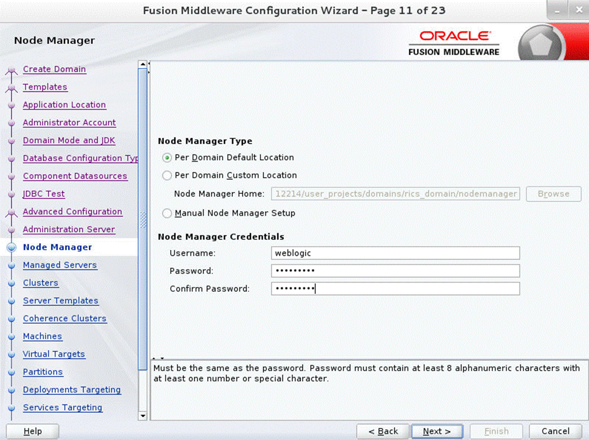
Task: Click Browse beside Node Manager Home
Action: [x=553, y=194]
